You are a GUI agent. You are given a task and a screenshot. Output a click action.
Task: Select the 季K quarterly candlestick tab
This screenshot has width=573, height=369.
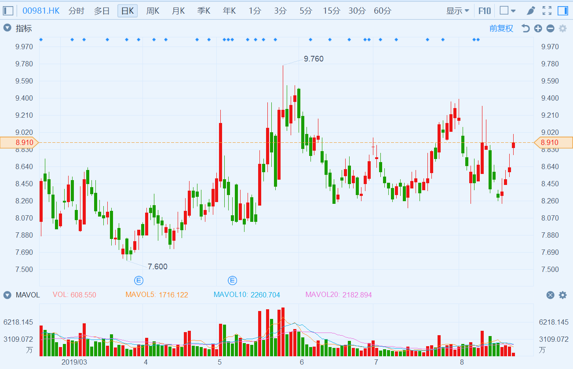point(204,11)
